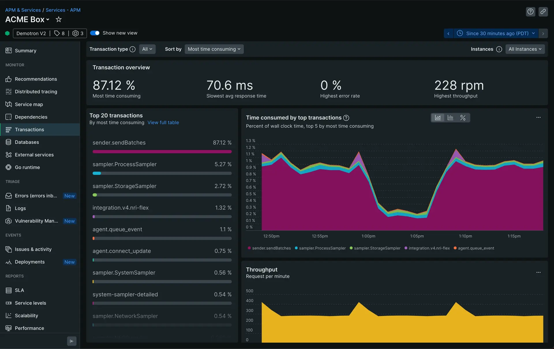Switch chart to bar chart view icon
This screenshot has width=554, height=349.
(x=450, y=118)
